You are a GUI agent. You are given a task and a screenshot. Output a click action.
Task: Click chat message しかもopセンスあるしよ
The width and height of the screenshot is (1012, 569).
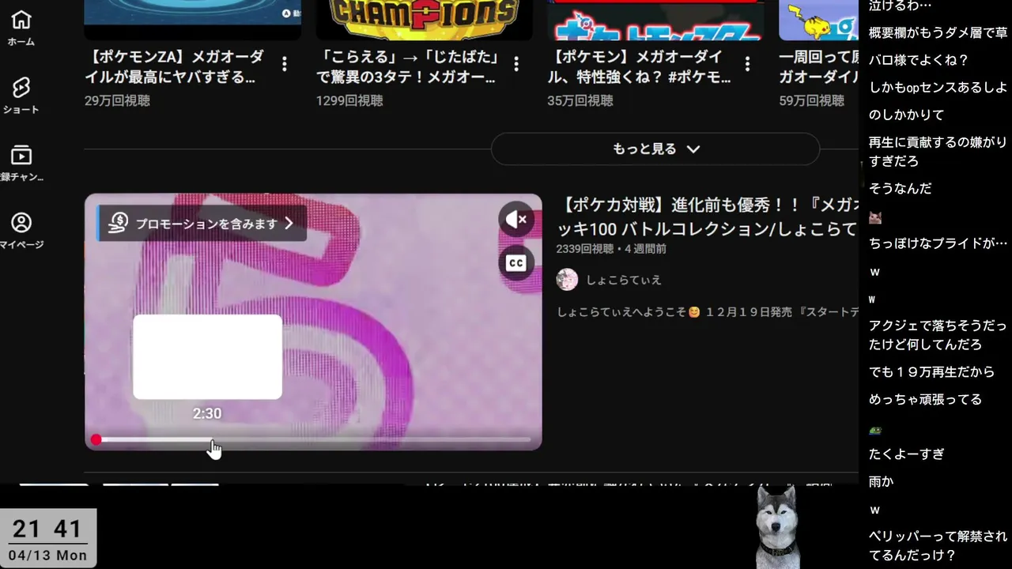point(938,87)
